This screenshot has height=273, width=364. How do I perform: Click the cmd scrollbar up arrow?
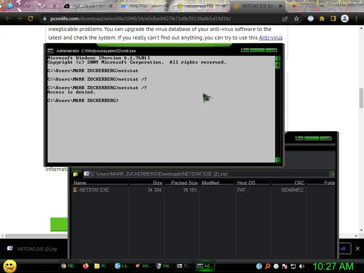pyautogui.click(x=278, y=59)
